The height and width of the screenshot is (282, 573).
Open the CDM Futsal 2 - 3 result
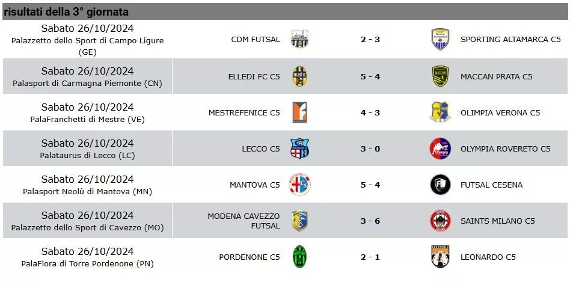(x=370, y=40)
